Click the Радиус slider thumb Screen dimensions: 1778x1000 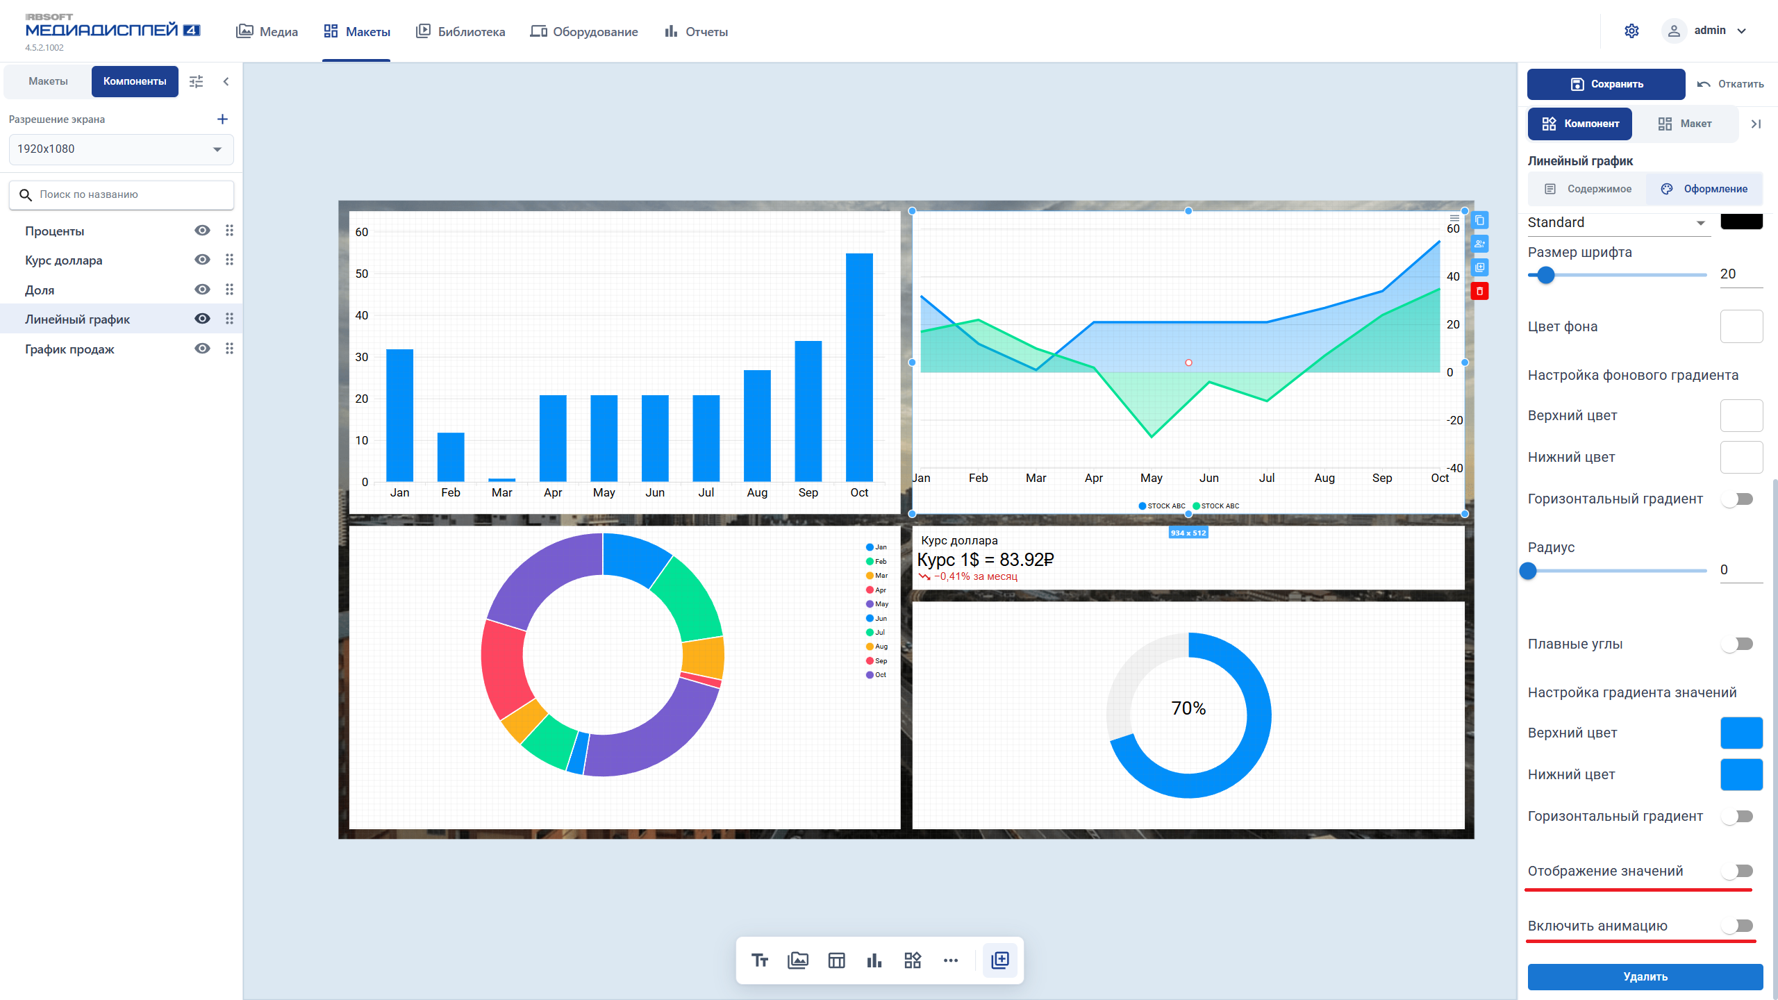[1528, 571]
